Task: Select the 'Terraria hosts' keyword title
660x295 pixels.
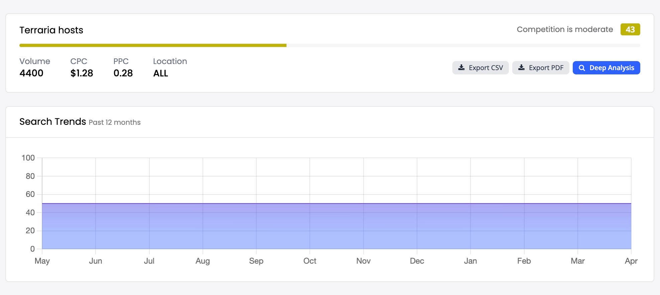Action: click(x=51, y=30)
